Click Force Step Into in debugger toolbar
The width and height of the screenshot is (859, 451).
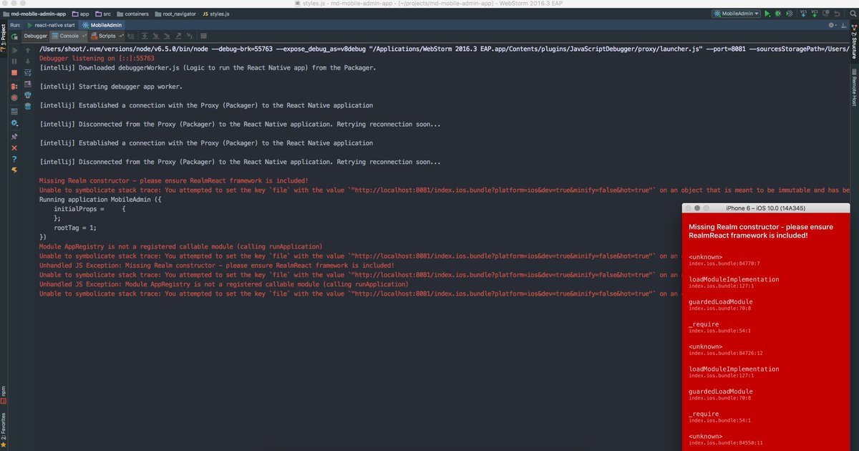tap(167, 36)
